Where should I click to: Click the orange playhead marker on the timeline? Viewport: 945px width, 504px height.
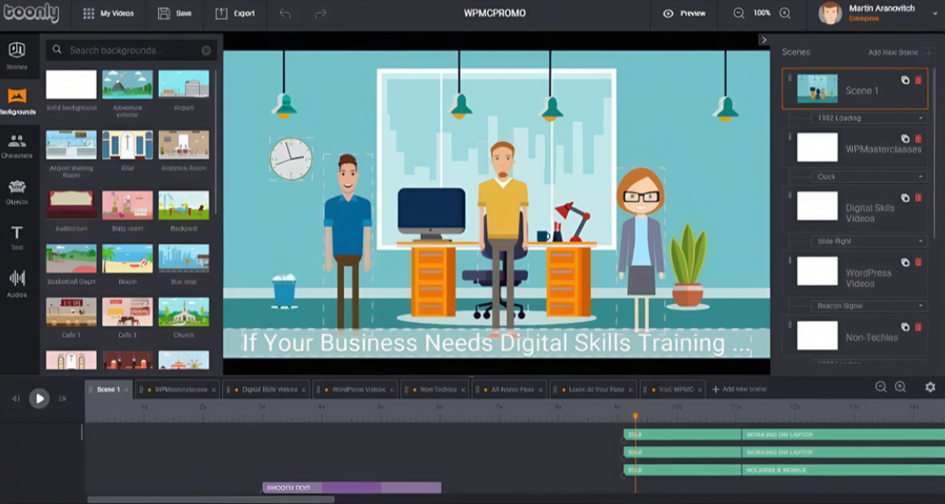(x=634, y=416)
